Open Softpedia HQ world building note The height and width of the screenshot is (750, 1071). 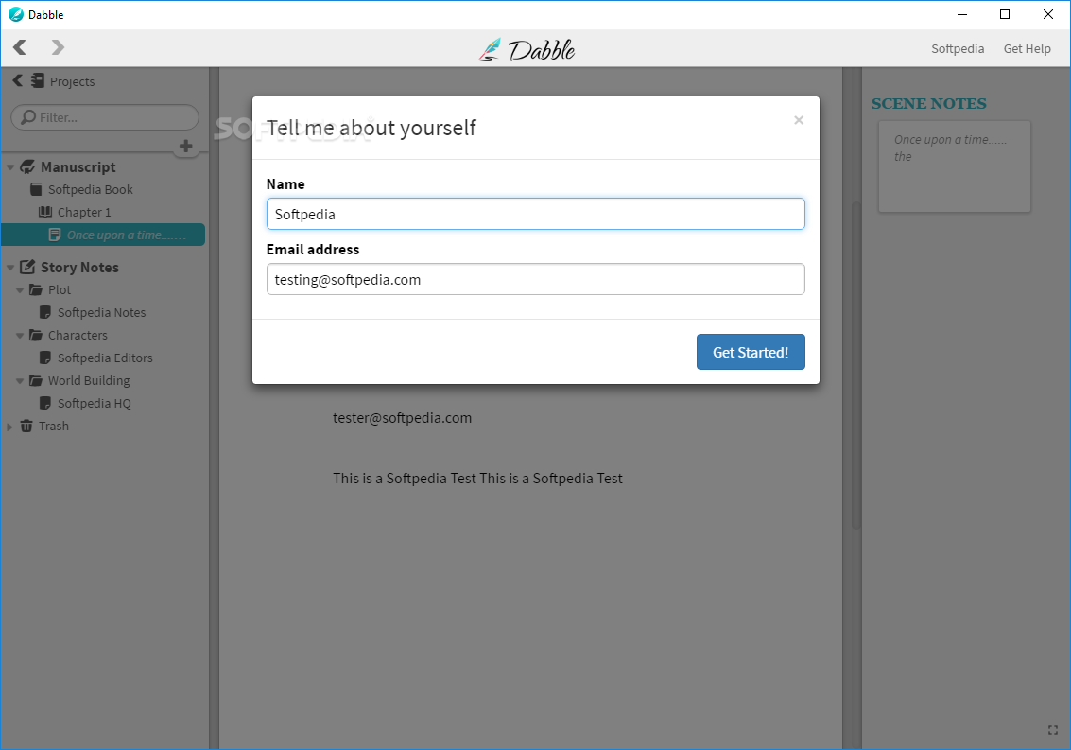[x=95, y=403]
